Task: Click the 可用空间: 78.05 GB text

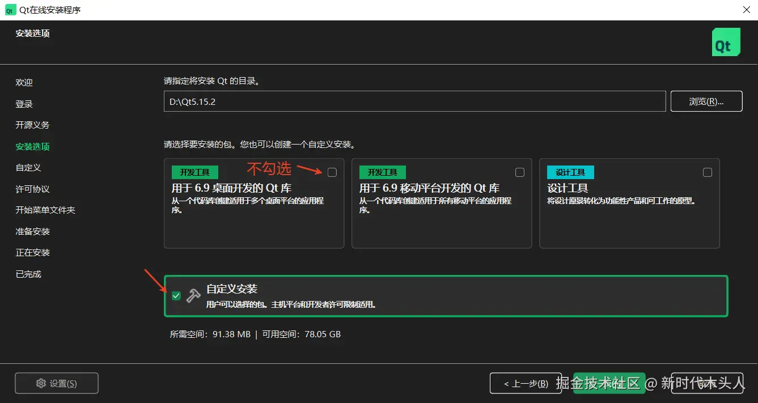Action: (x=302, y=334)
